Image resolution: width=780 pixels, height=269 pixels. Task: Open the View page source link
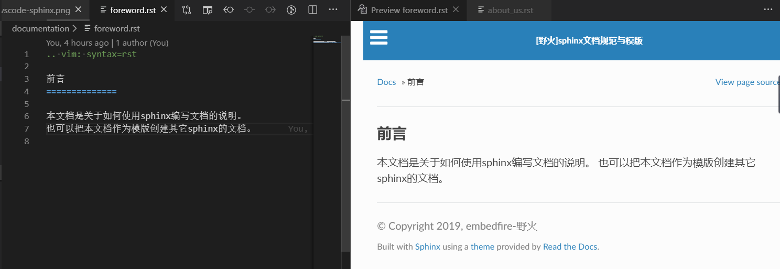click(747, 82)
